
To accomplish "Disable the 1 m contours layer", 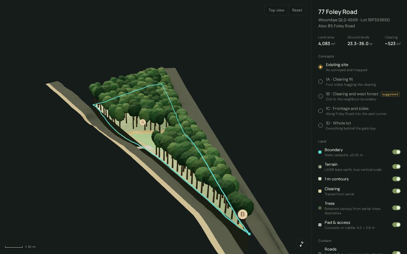I will coord(397,179).
